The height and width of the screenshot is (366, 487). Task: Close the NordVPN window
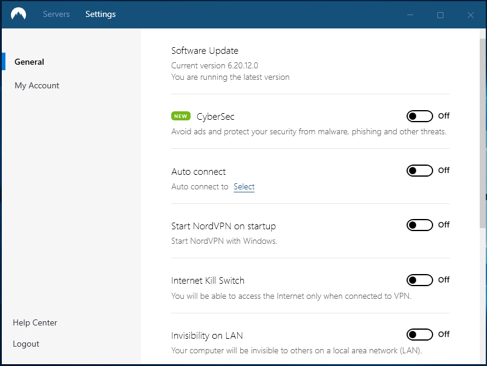[471, 15]
